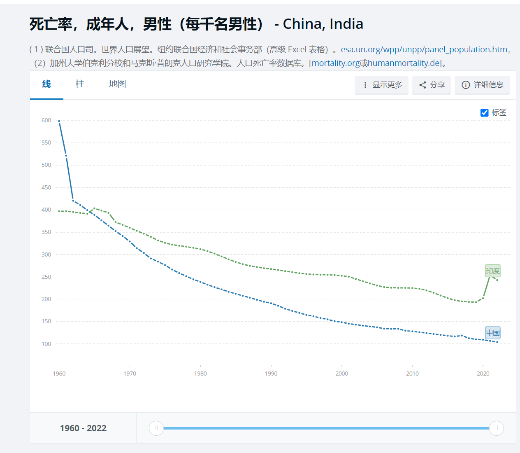Open the esa.un.org population link
520x453 pixels.
(424, 49)
